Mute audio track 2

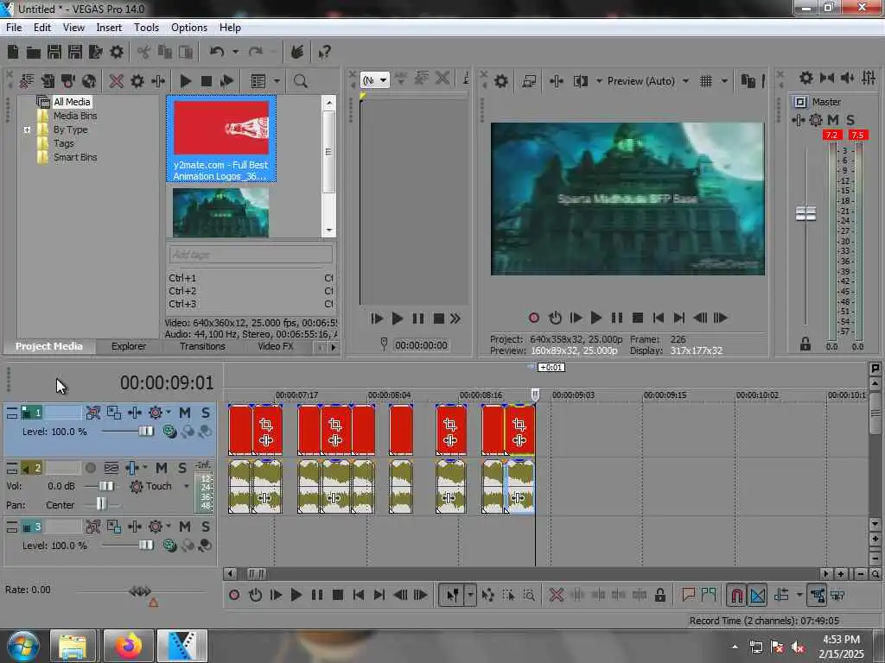162,468
